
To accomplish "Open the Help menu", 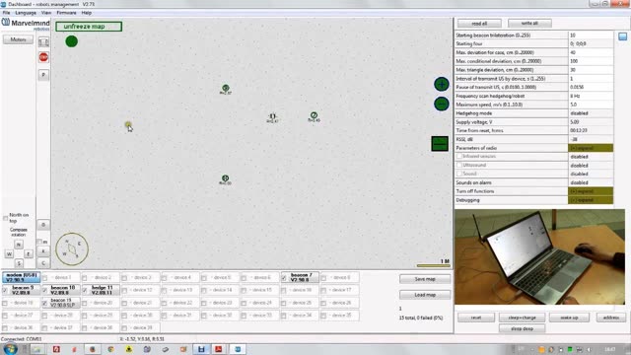I will [x=87, y=13].
